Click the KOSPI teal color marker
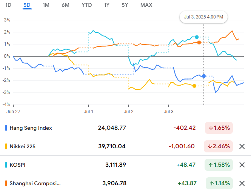The height and width of the screenshot is (192, 251). pyautogui.click(x=6, y=165)
